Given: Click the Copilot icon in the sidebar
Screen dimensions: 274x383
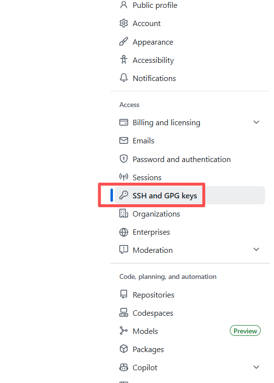Looking at the screenshot, I should click(124, 367).
